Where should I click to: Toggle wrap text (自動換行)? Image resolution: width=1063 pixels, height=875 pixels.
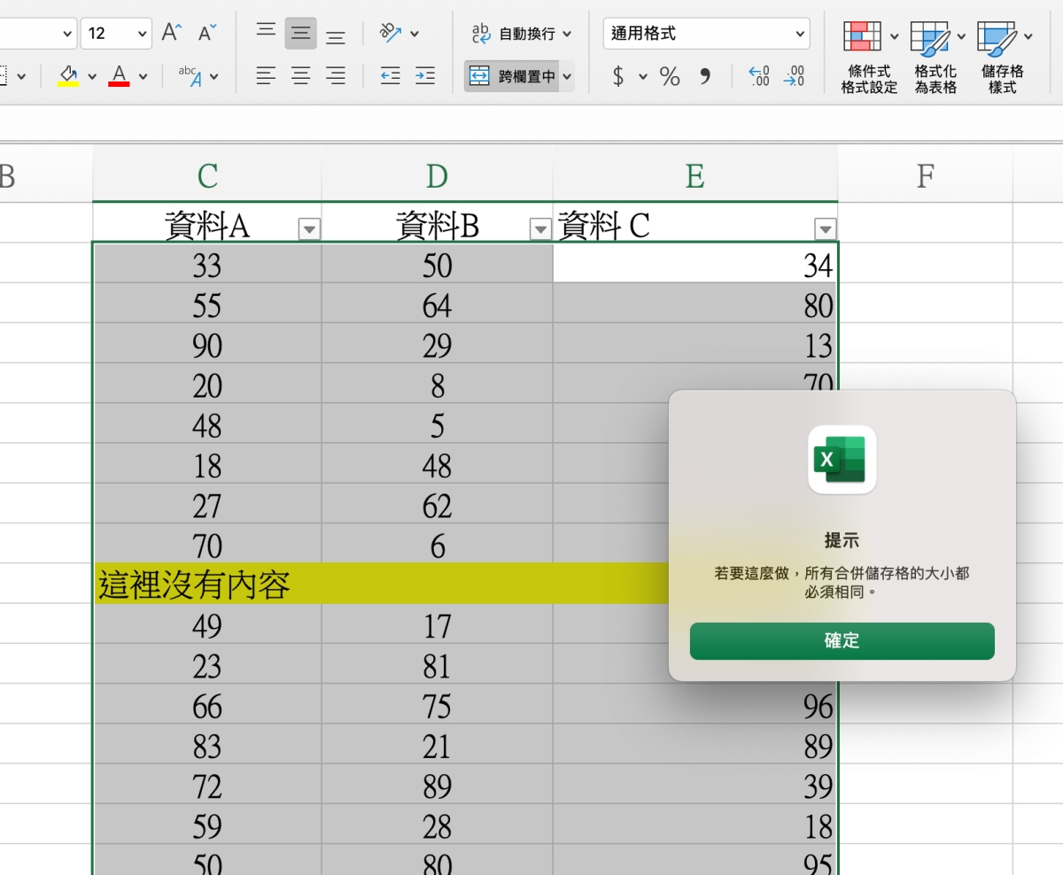pyautogui.click(x=522, y=34)
